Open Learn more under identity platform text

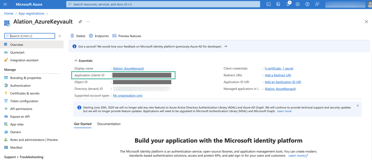pyautogui.click(x=298, y=155)
